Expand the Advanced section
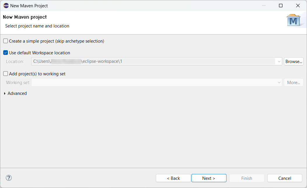 pos(5,94)
